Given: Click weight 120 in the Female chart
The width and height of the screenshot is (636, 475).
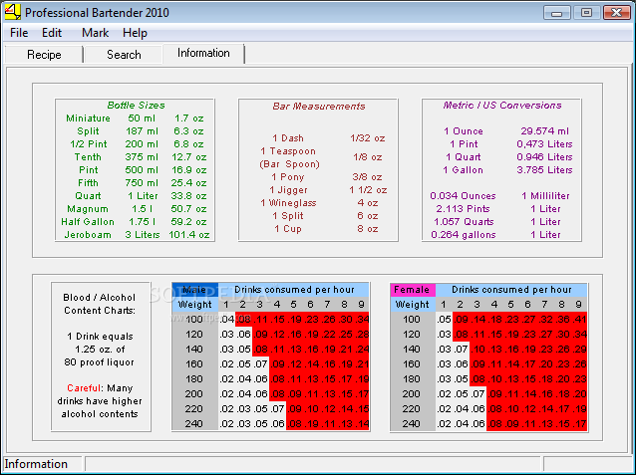Looking at the screenshot, I should (x=412, y=335).
